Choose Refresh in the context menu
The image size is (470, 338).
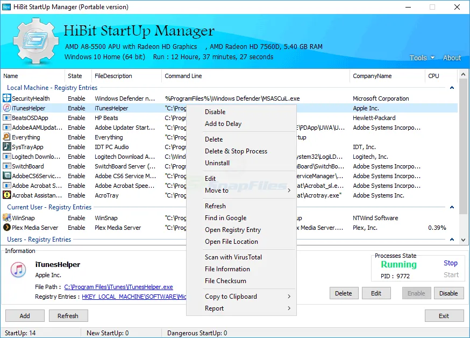[241, 206]
